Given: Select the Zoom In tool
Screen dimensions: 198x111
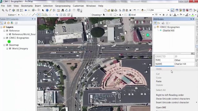Looking at the screenshot, I should pyautogui.click(x=3, y=10).
